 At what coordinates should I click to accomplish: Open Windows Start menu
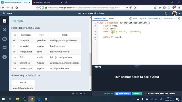3,99
